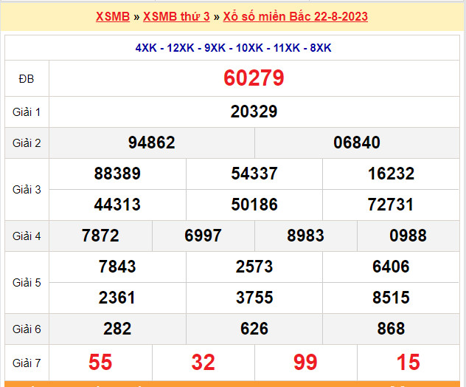The height and width of the screenshot is (387, 466).
Task: Open the XSMB breadcrumb link
Action: tap(113, 16)
